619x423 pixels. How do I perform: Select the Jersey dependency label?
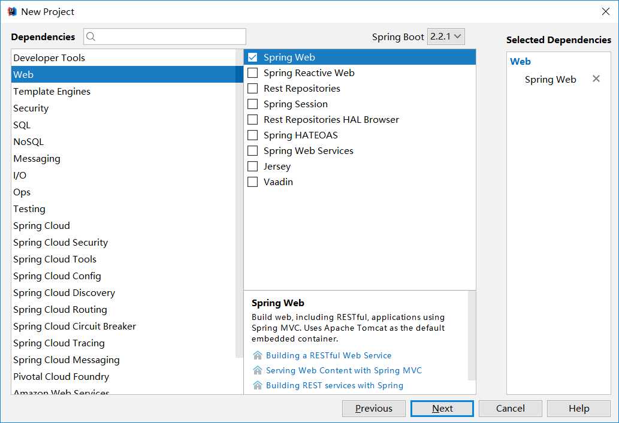tap(277, 167)
